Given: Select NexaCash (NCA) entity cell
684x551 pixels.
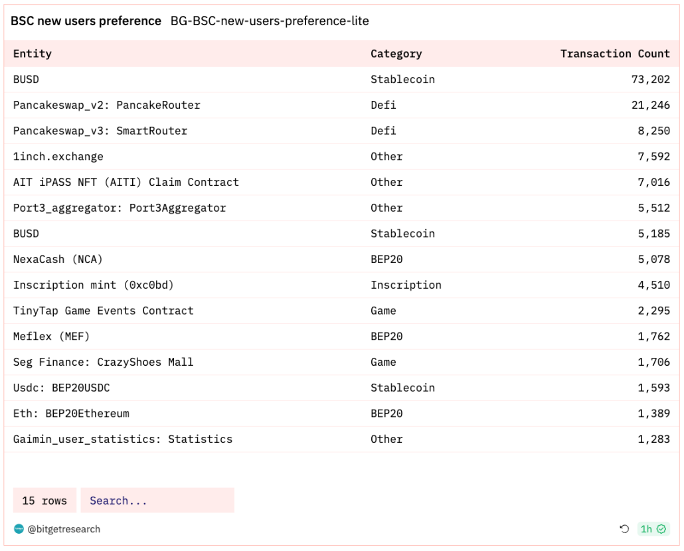Looking at the screenshot, I should (x=58, y=260).
